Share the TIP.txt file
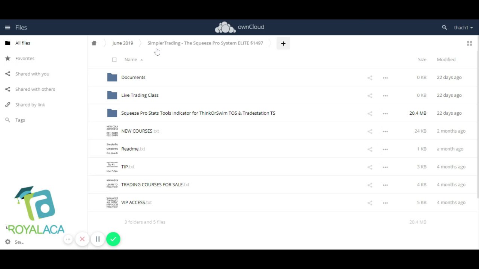Screen dimensions: 479x269 point(370,167)
